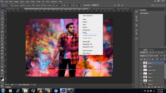Open the Opacity slider arrow
This screenshot has height=93, width=166.
(164, 56)
